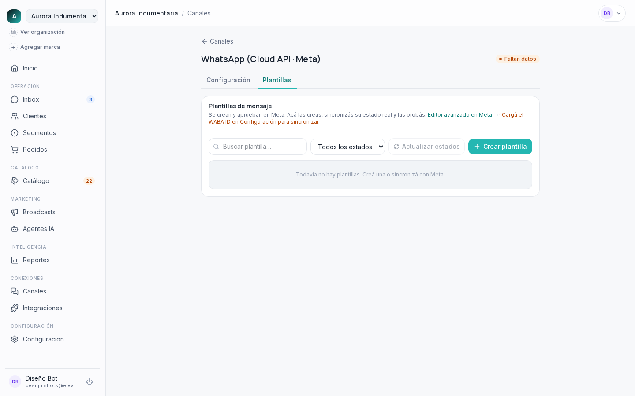
Task: Click the Segmentos target icon
Action: tap(15, 133)
